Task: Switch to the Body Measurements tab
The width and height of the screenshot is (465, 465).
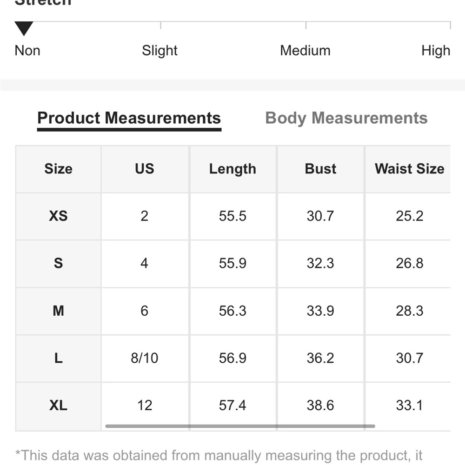Action: pos(346,118)
